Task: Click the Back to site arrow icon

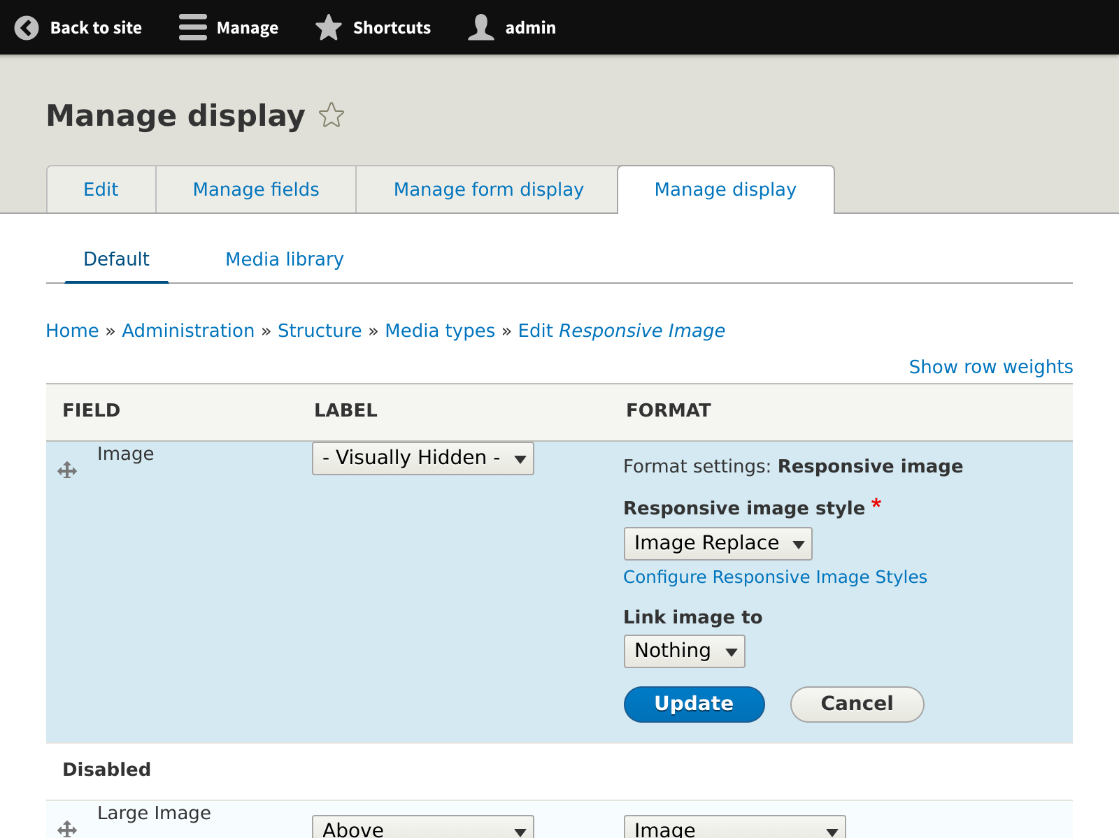Action: click(26, 27)
